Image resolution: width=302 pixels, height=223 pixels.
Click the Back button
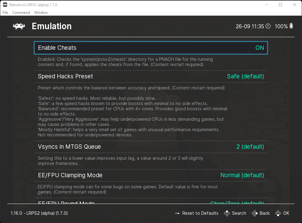tap(261, 213)
